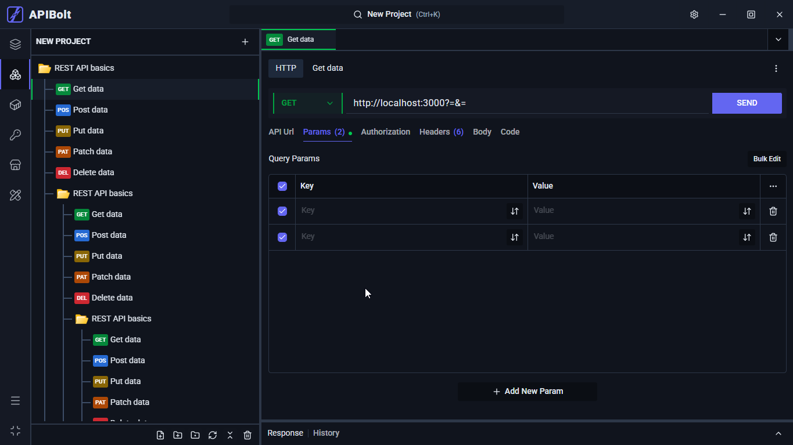The image size is (793, 445).
Task: Open the GET method dropdown
Action: (307, 103)
